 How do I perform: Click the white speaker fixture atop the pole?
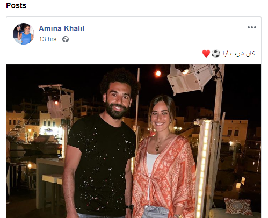192,78
